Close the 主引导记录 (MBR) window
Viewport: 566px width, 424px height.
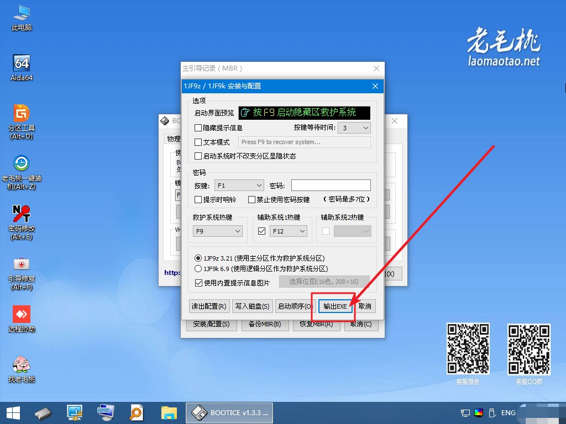pos(376,68)
